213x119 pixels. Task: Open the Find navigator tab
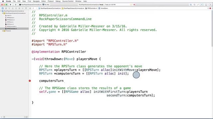pyautogui.click(x=9, y=8)
